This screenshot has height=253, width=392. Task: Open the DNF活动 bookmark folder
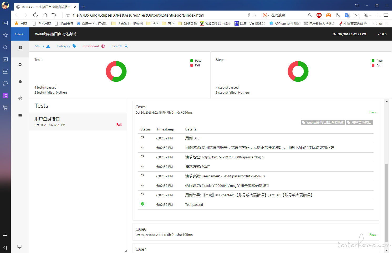click(187, 23)
